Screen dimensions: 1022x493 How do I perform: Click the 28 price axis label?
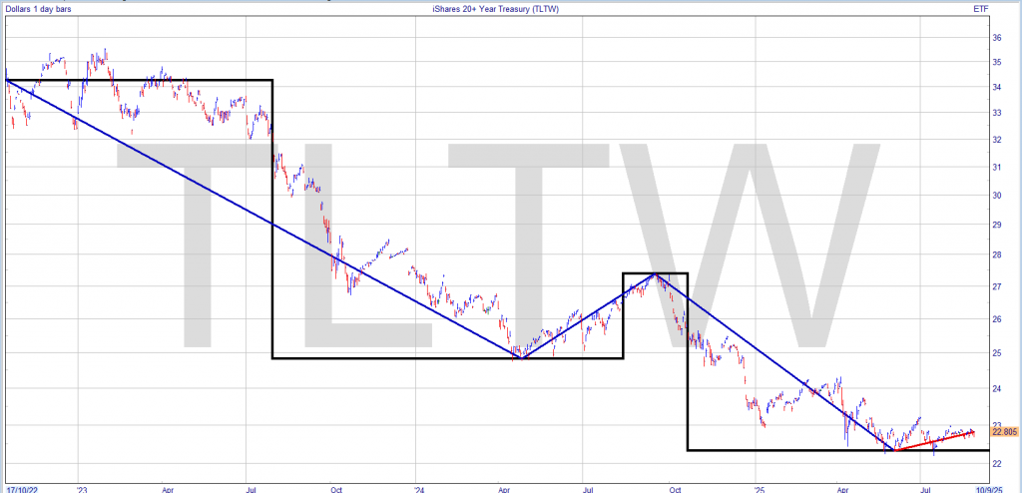point(997,255)
